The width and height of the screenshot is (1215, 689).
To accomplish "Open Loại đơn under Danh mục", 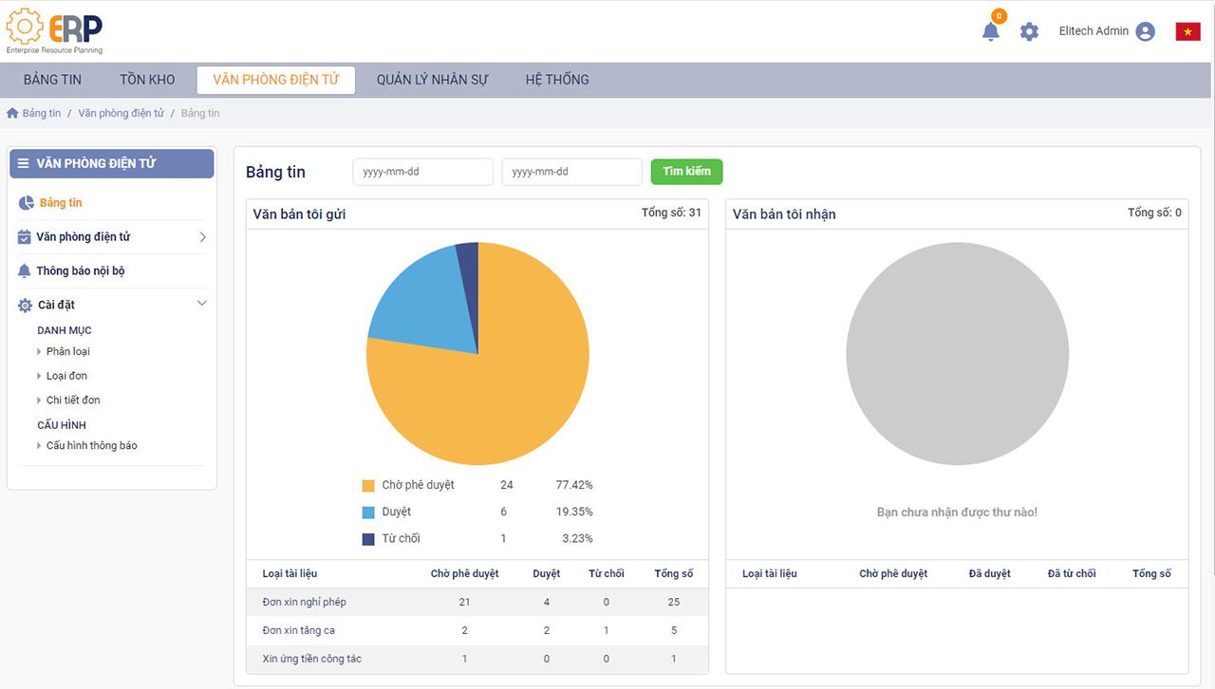I will click(x=66, y=376).
